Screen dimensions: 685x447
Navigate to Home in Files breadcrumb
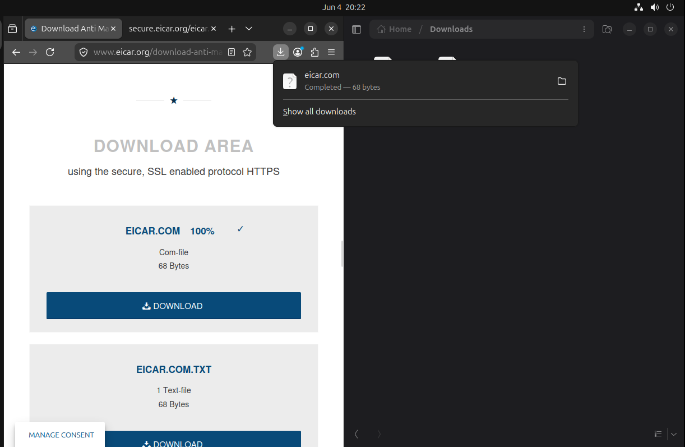(x=395, y=29)
